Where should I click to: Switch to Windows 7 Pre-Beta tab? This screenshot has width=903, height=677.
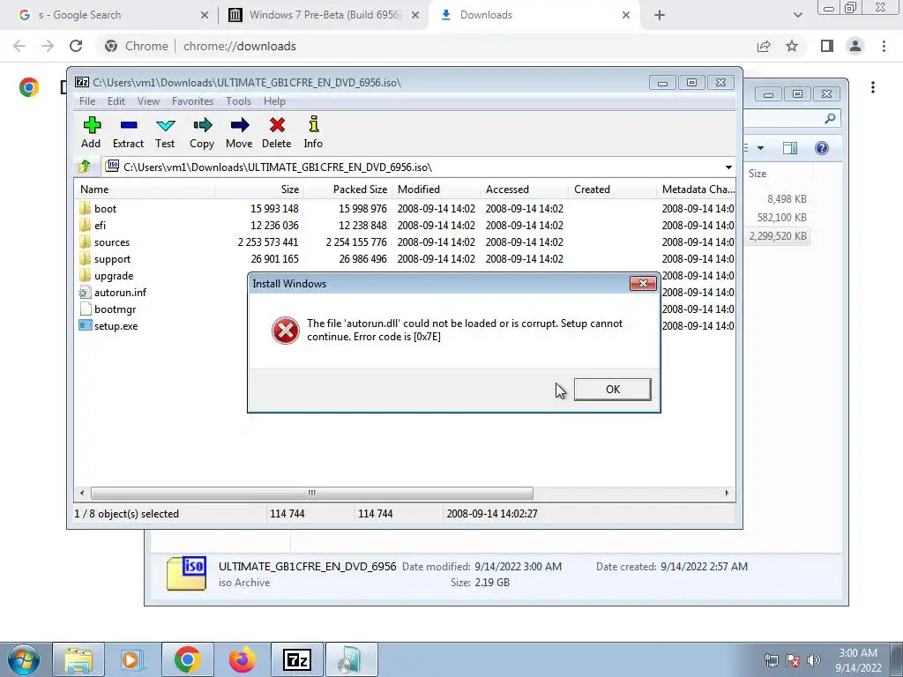click(324, 15)
